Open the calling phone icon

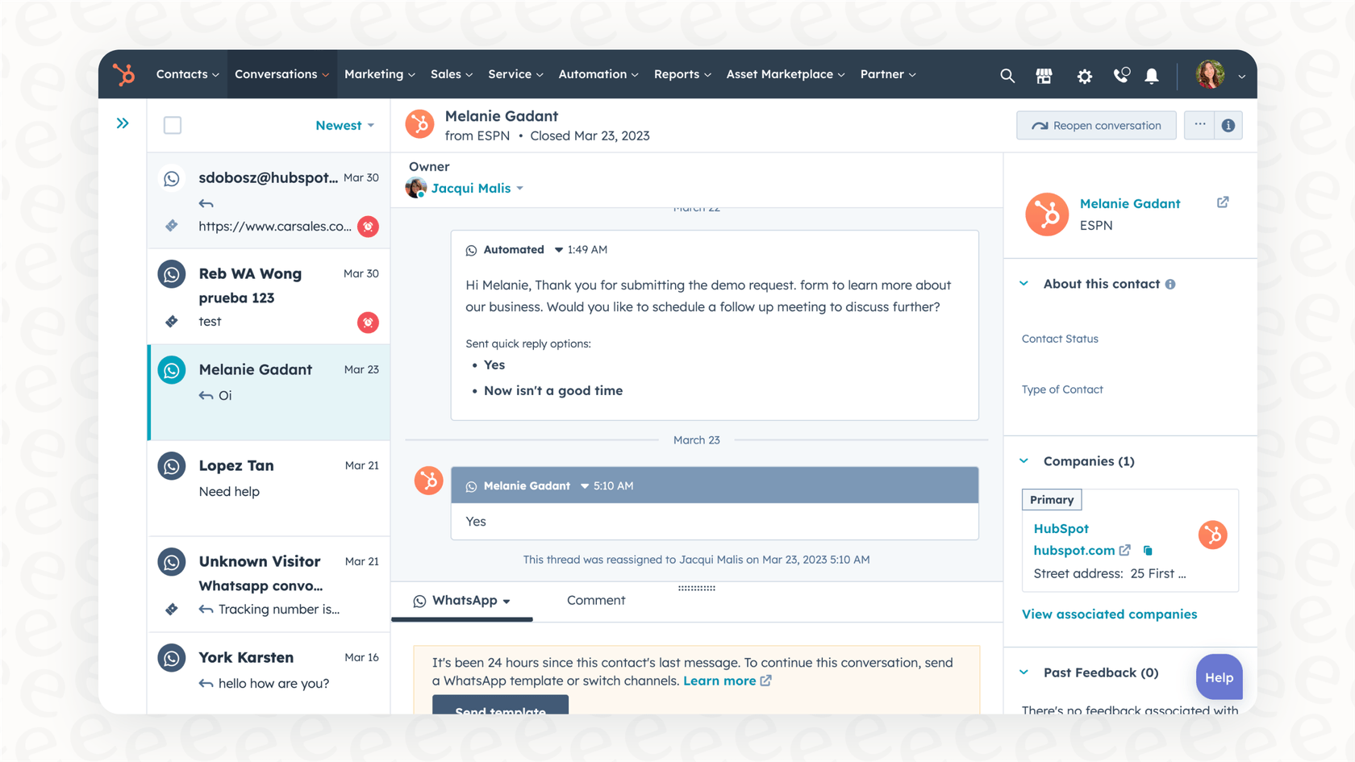pos(1121,76)
